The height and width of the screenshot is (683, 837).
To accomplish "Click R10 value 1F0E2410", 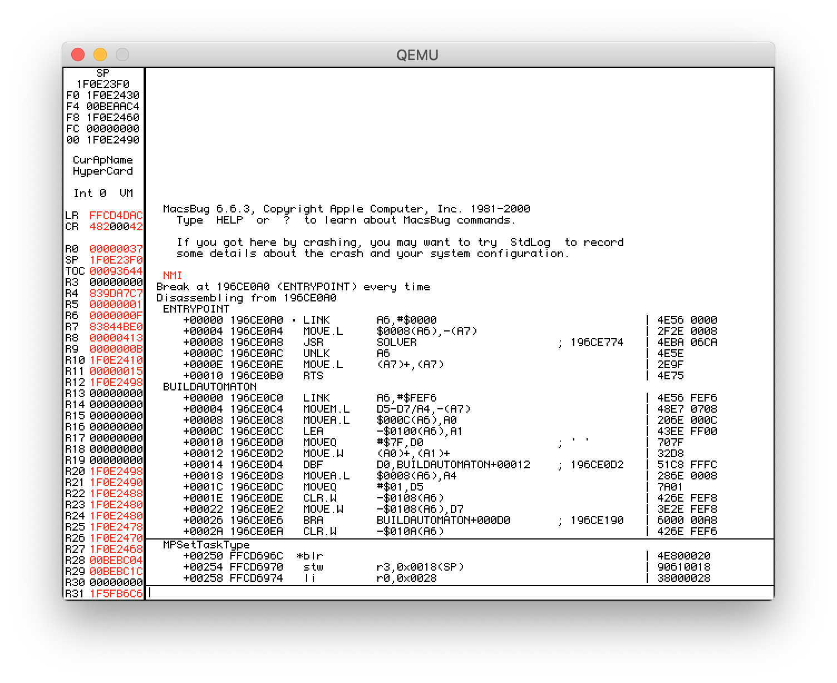I will (116, 360).
